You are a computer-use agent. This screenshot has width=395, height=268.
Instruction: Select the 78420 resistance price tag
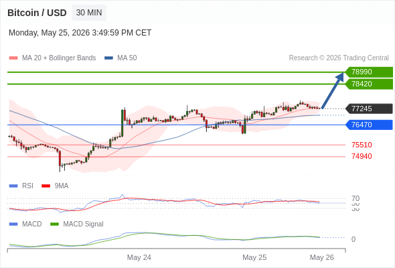coord(369,84)
